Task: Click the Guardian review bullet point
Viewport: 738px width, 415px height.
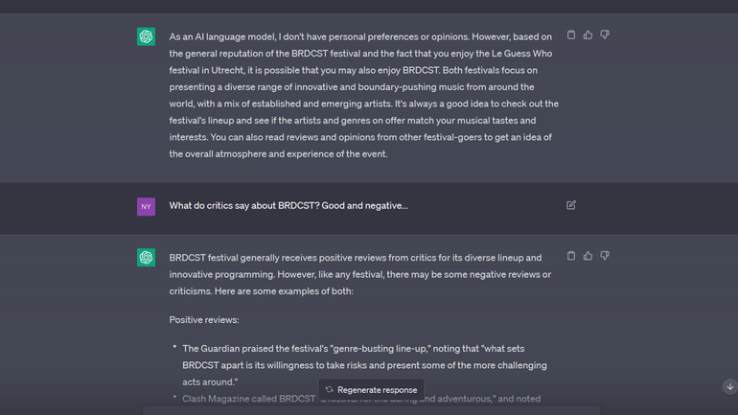Action: pos(364,364)
